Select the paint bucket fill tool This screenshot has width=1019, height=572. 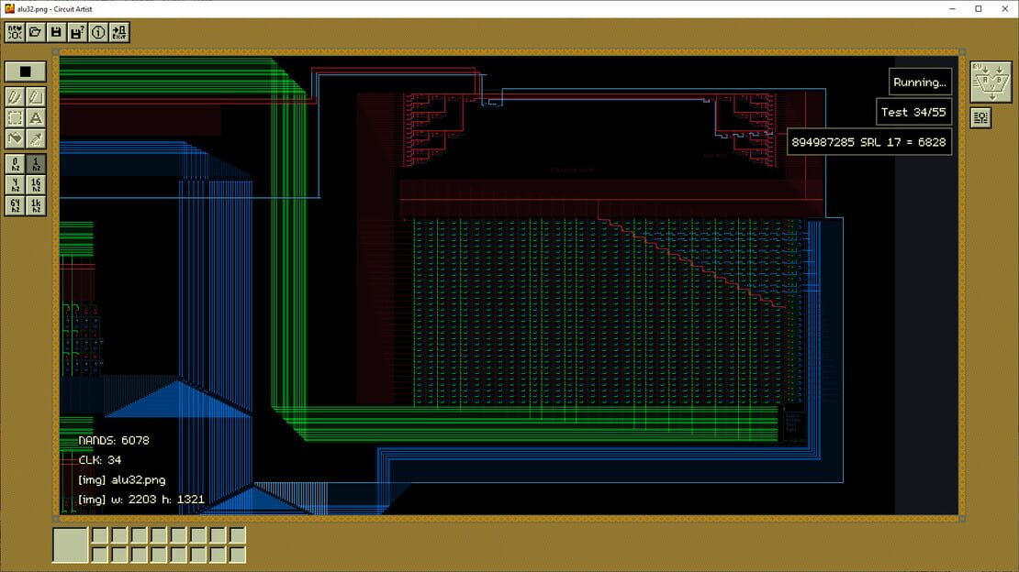click(x=15, y=138)
